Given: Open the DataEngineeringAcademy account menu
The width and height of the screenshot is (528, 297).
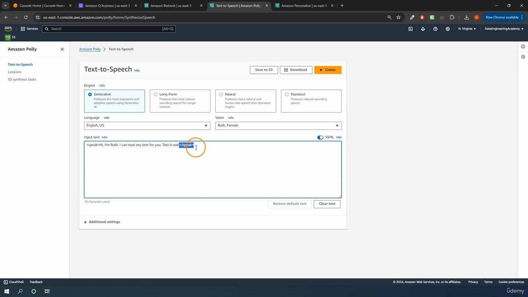Looking at the screenshot, I should pos(504,29).
